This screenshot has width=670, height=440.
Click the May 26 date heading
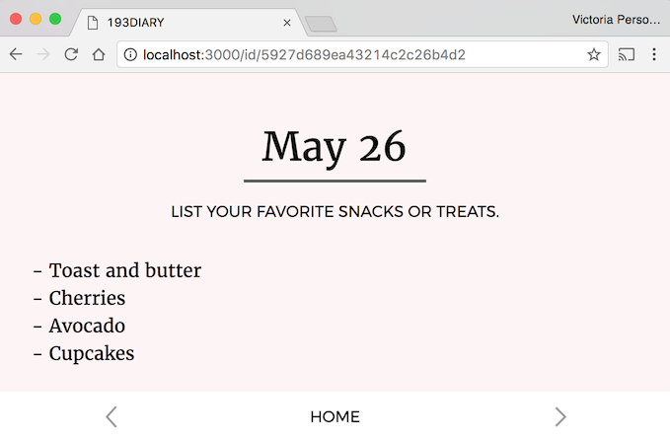pos(334,147)
